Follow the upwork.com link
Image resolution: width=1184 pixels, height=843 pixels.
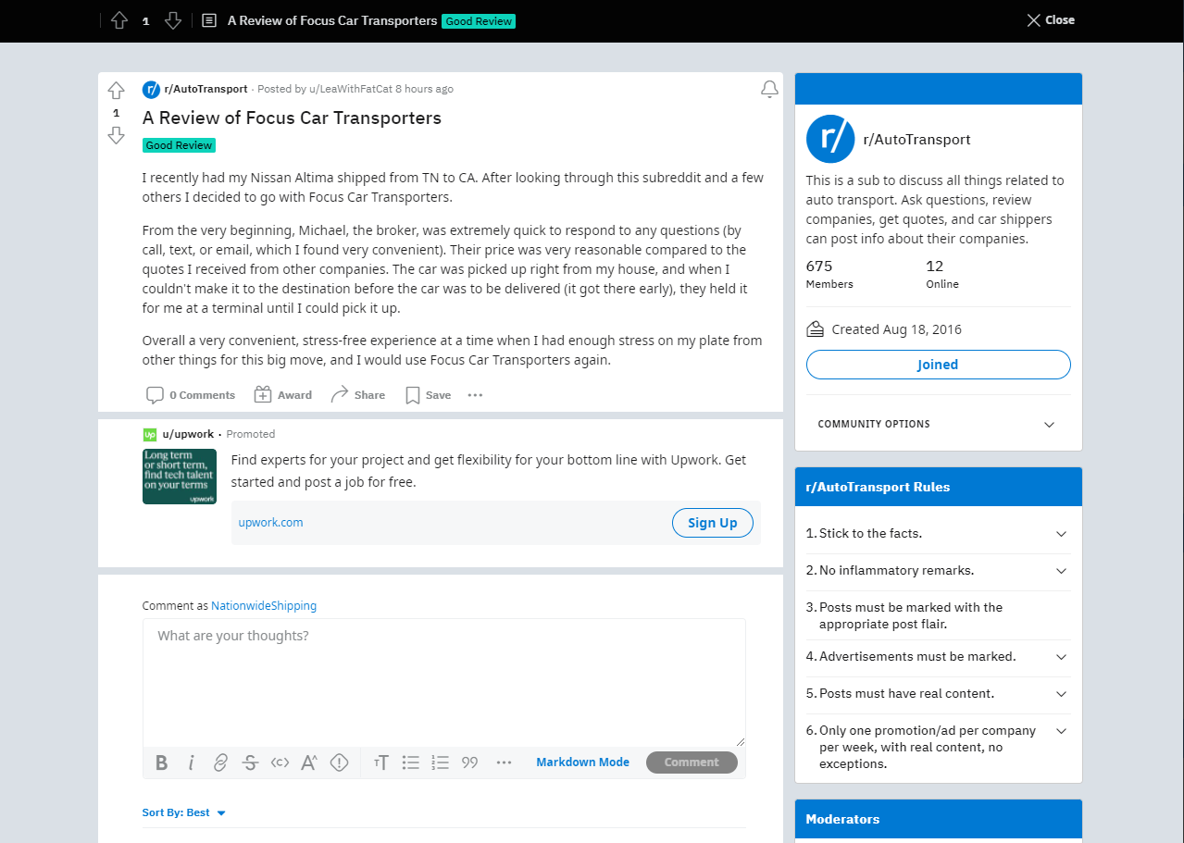coord(271,523)
